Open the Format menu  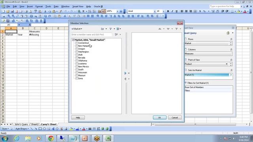click(x=39, y=6)
